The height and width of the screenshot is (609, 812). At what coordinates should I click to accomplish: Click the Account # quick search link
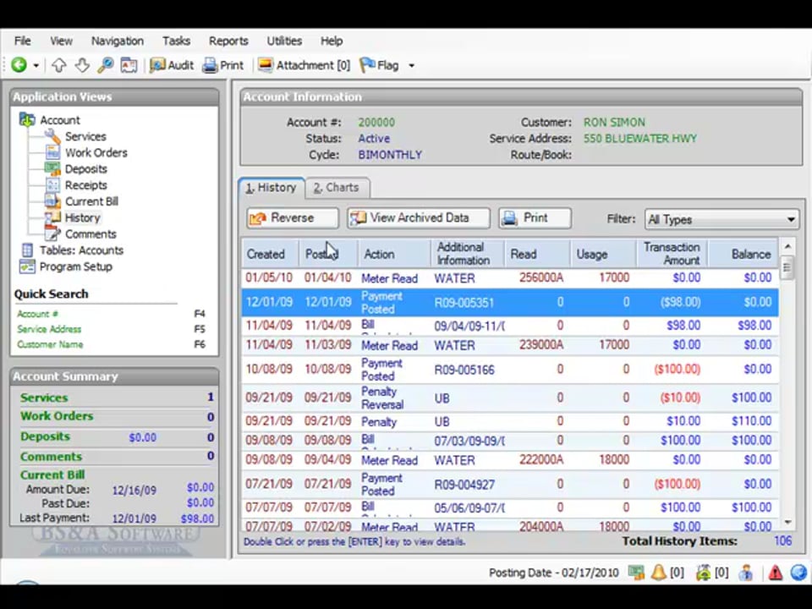[38, 314]
